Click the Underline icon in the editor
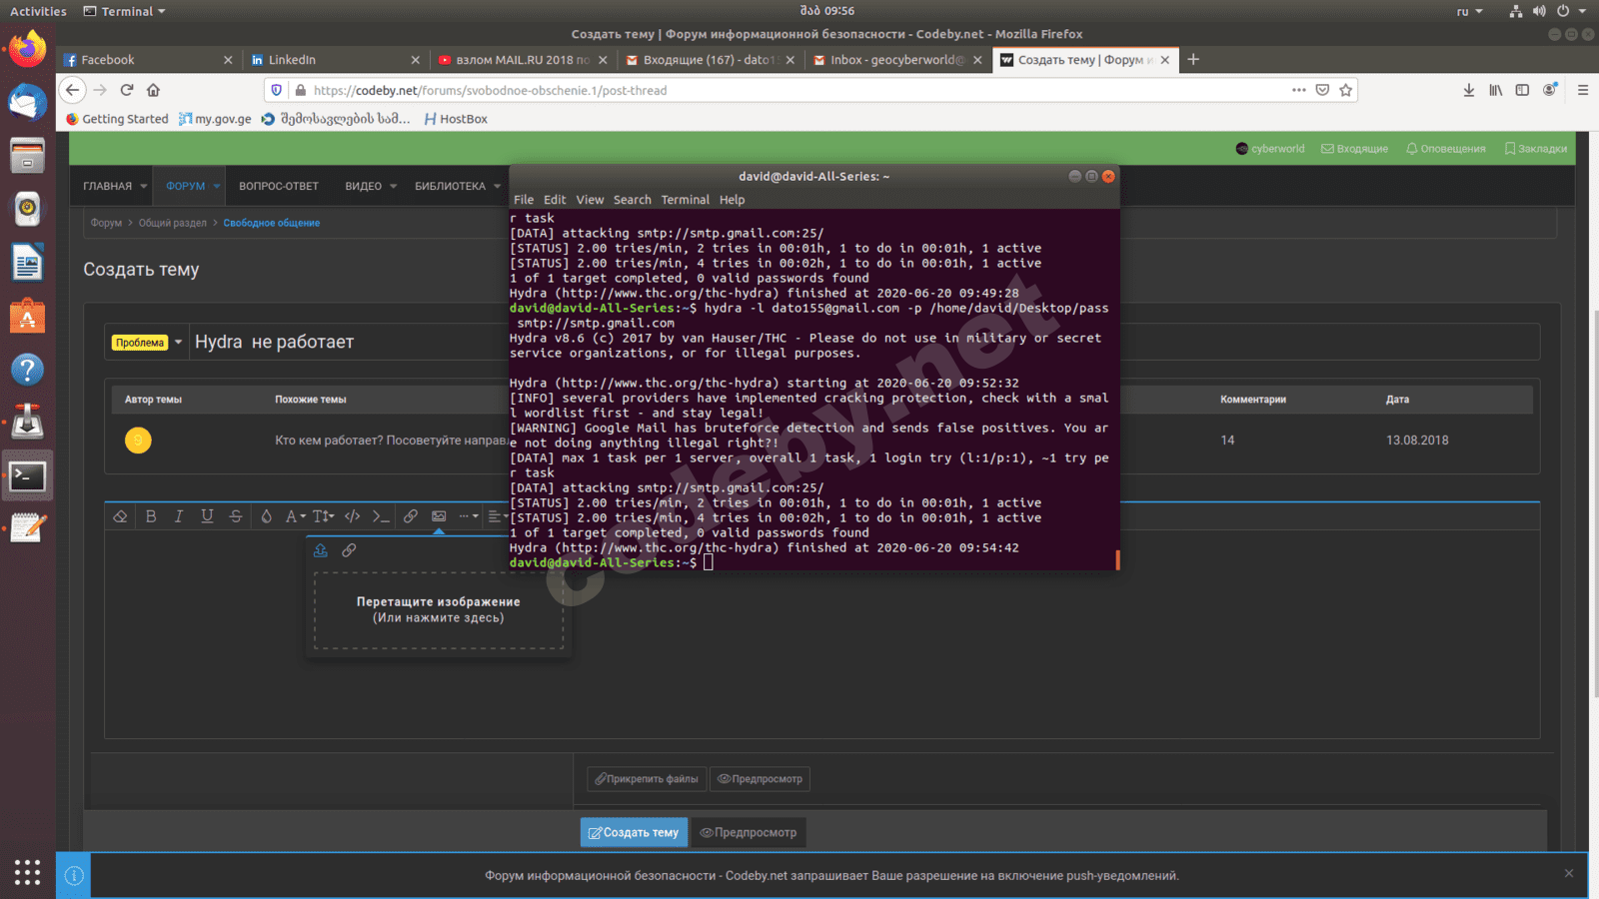Image resolution: width=1599 pixels, height=899 pixels. click(207, 515)
